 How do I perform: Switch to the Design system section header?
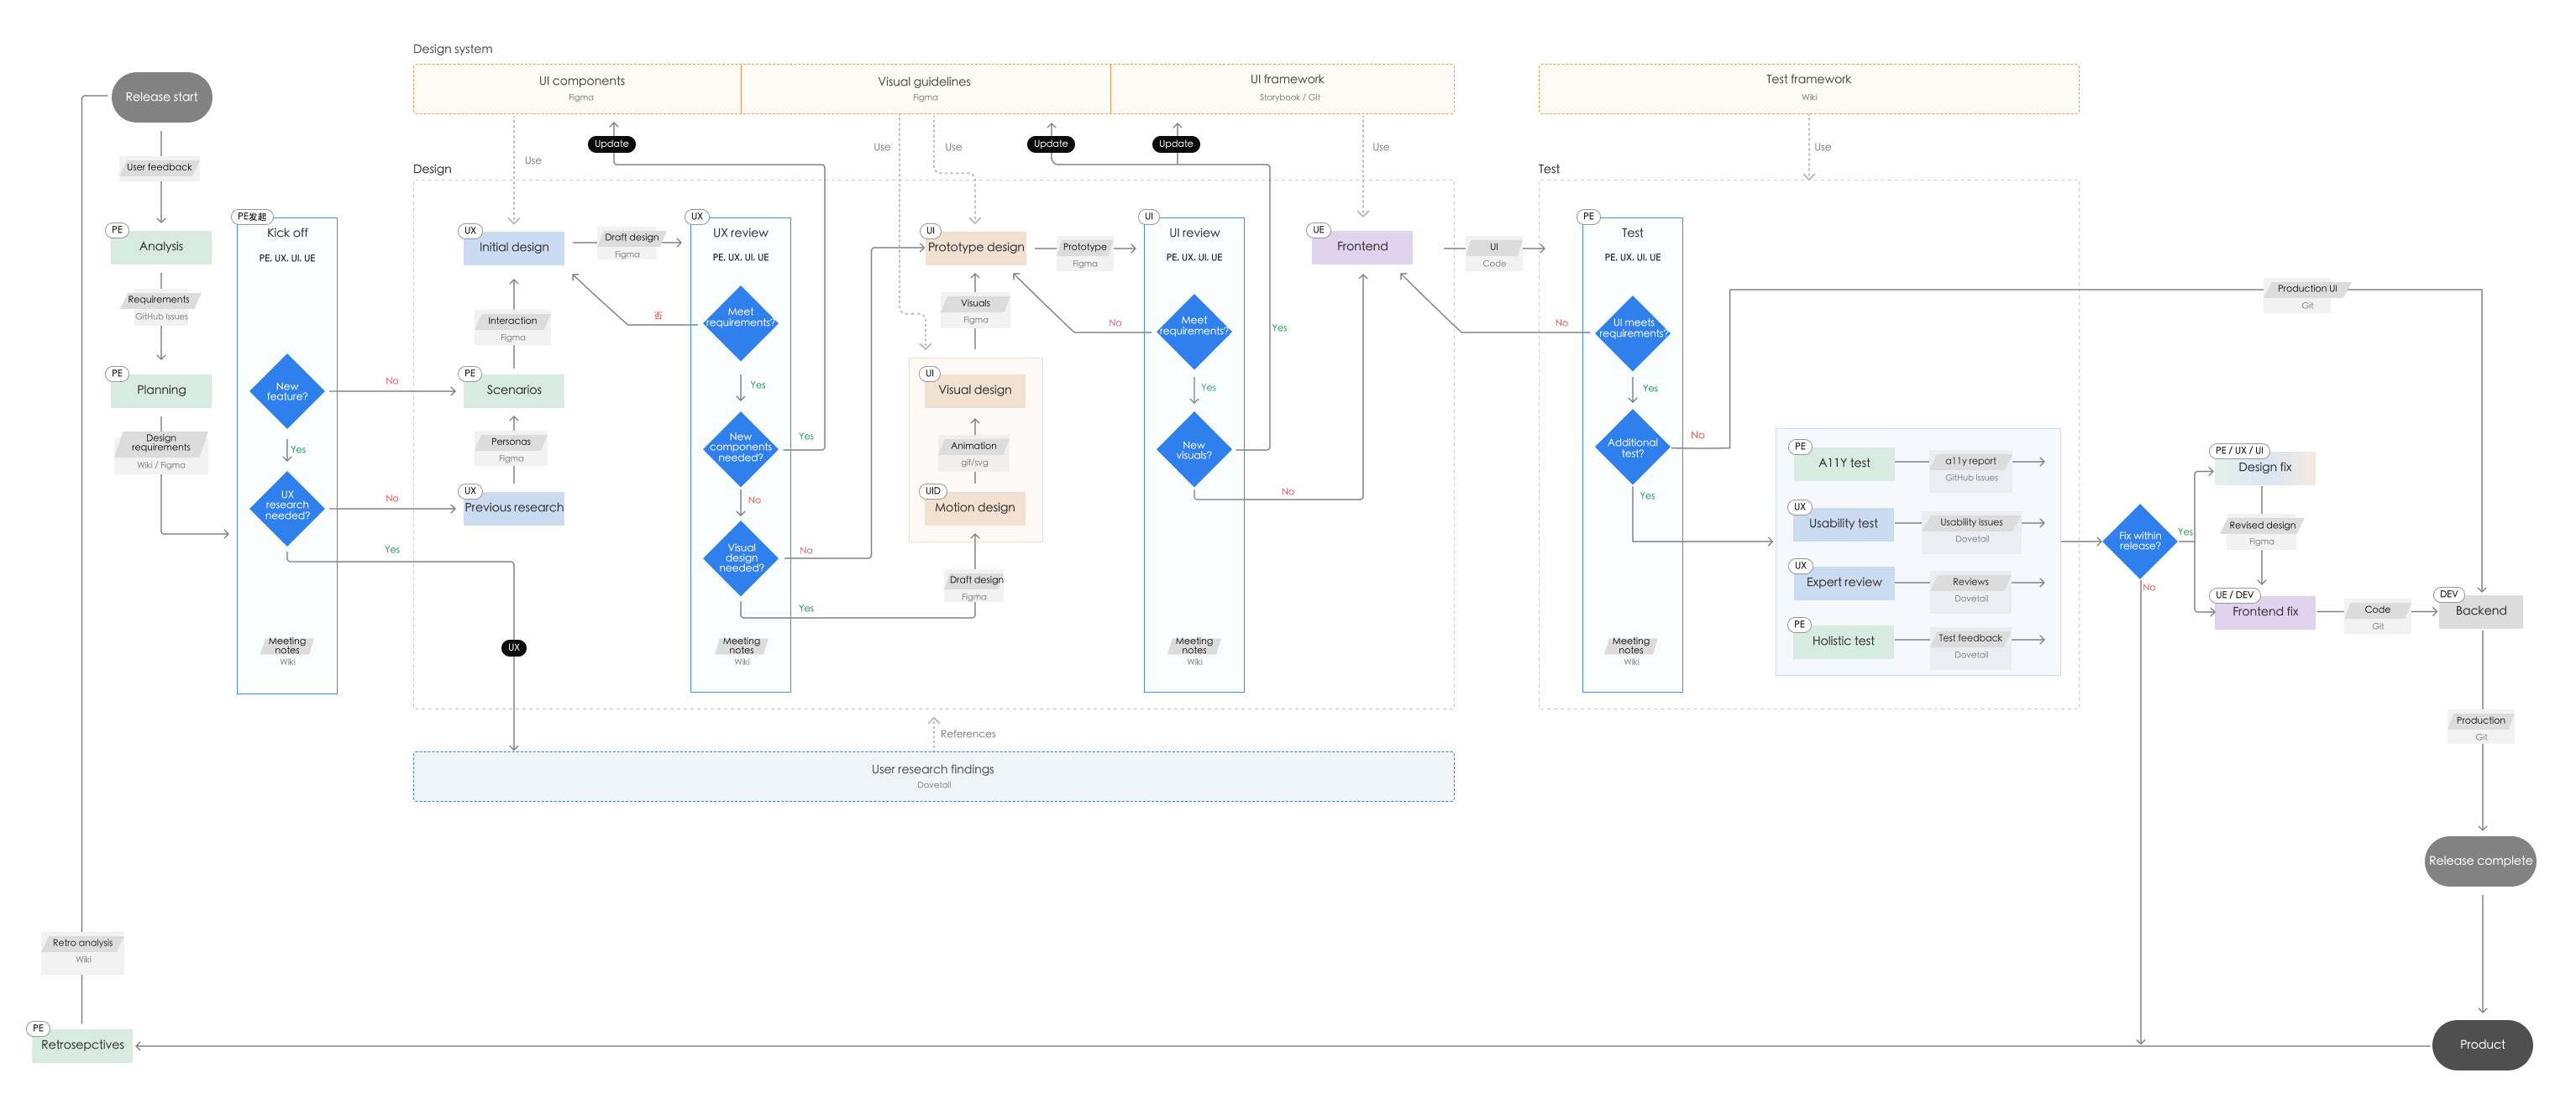click(453, 48)
